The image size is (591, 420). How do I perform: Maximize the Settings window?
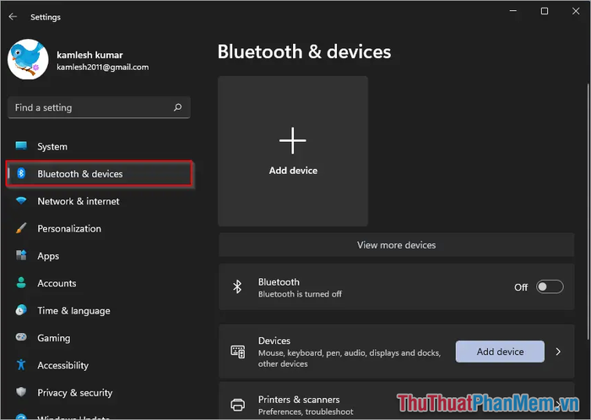(545, 11)
